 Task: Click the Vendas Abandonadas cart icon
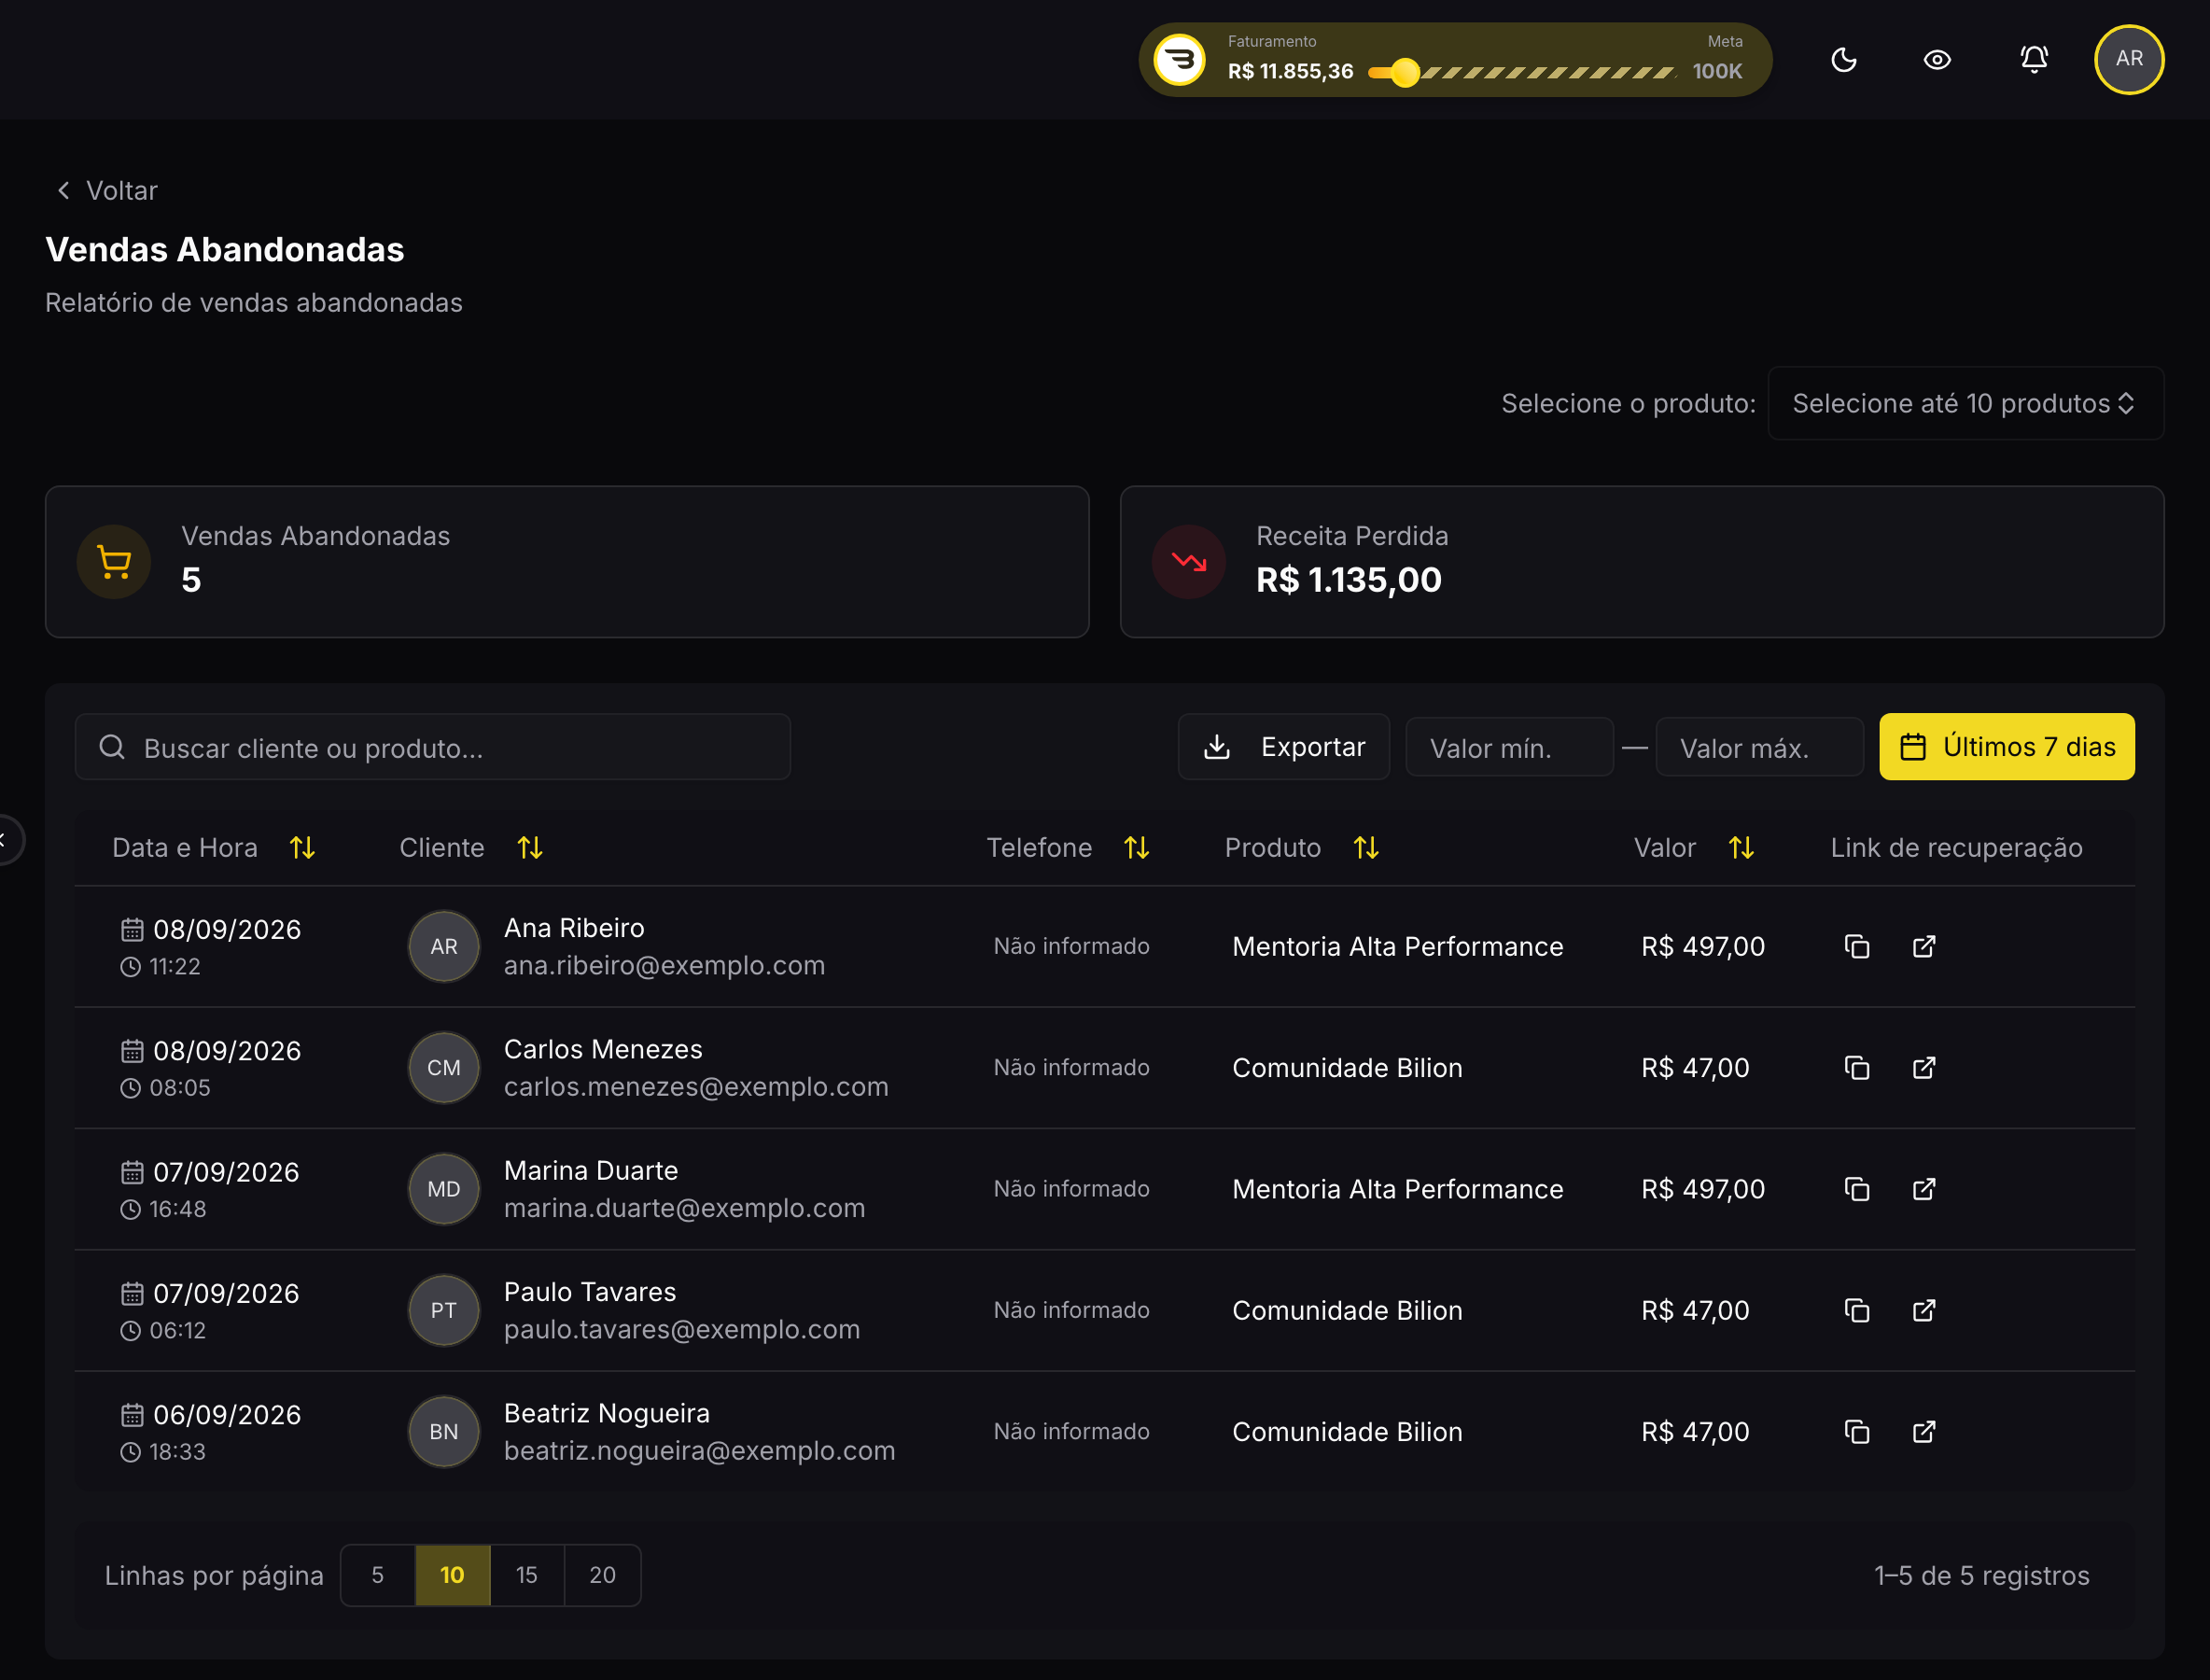tap(114, 562)
